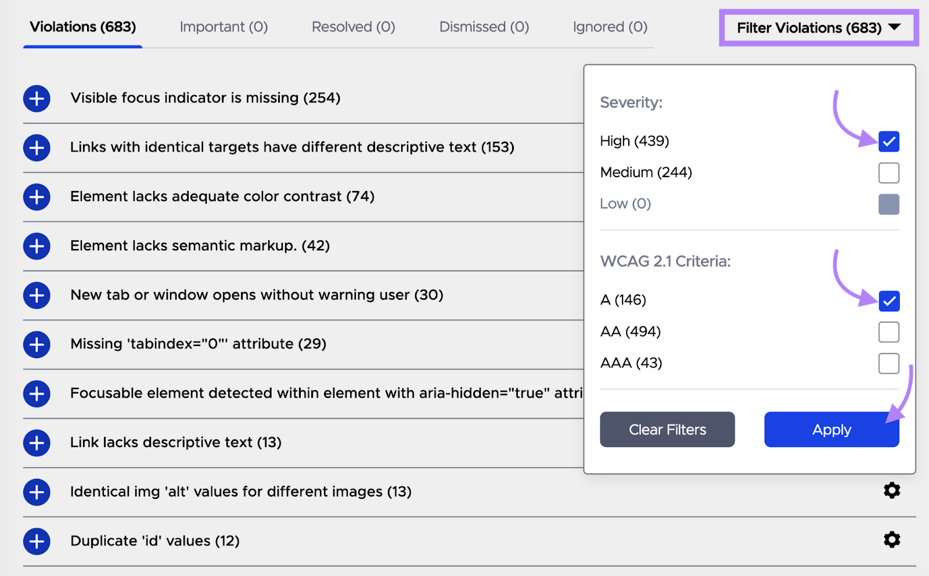This screenshot has width=929, height=576.
Task: Switch to the Resolved (0) tab
Action: click(x=353, y=27)
